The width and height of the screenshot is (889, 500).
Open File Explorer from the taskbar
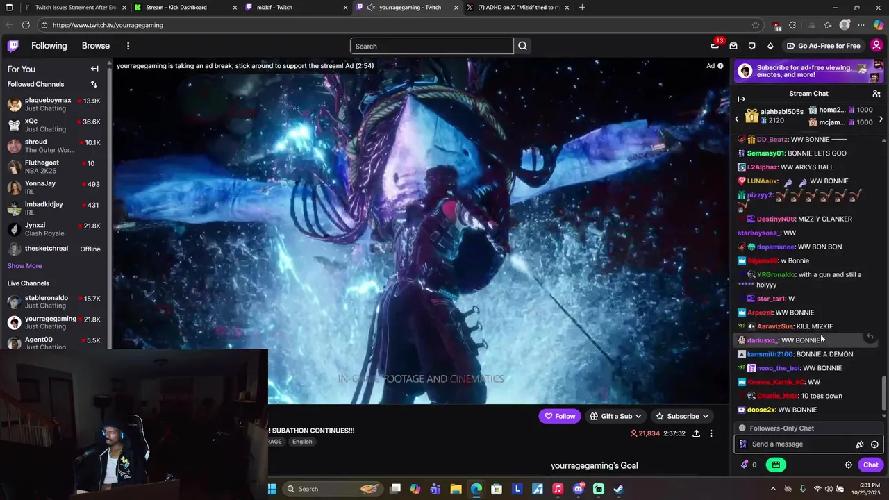pos(456,489)
